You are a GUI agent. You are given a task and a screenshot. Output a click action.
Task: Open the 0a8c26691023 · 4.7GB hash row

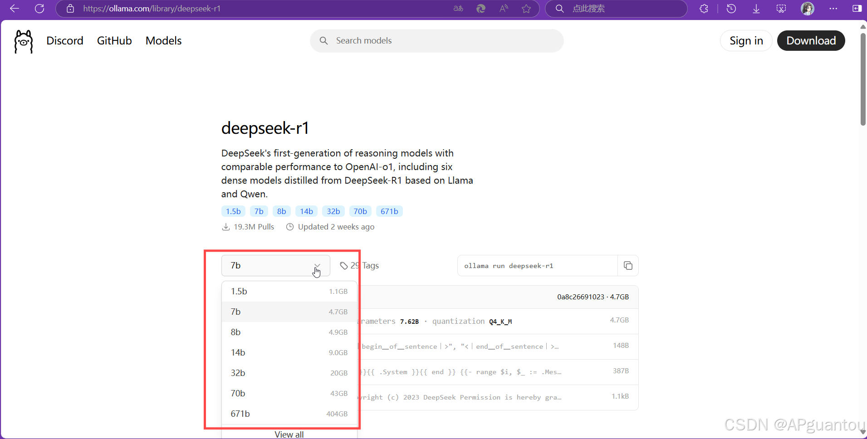[x=498, y=297]
